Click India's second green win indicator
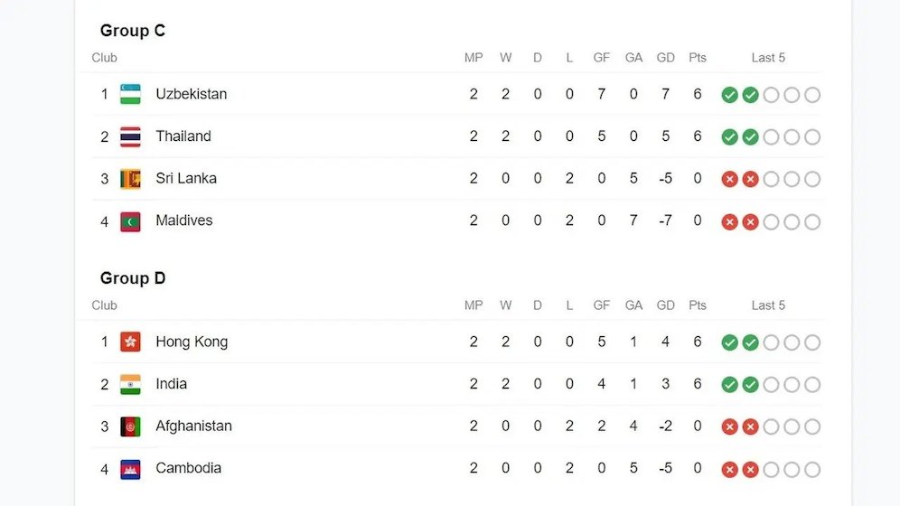Image resolution: width=900 pixels, height=506 pixels. pyautogui.click(x=750, y=384)
